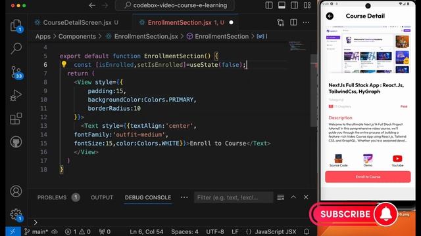Open the Manage settings gear
Screen dimensions: 421x236
tap(16, 214)
